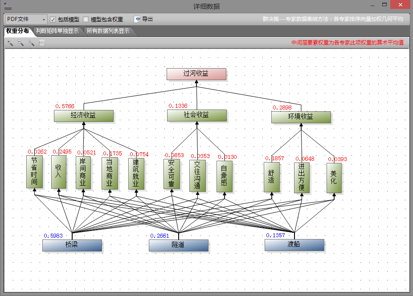Click the 0.1336 weight above 社会收益

coord(178,106)
